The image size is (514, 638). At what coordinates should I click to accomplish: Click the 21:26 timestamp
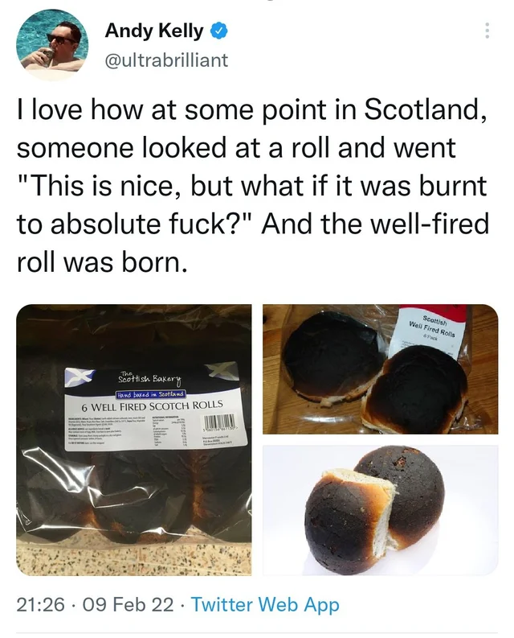(x=40, y=605)
